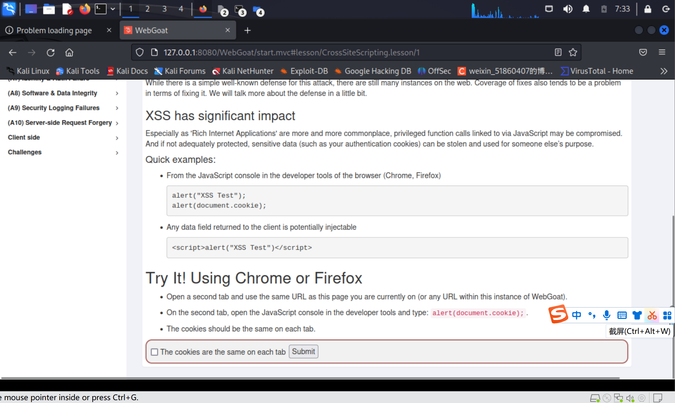Open the Sogou soft keyboard icon
Image resolution: width=675 pixels, height=403 pixels.
(622, 315)
